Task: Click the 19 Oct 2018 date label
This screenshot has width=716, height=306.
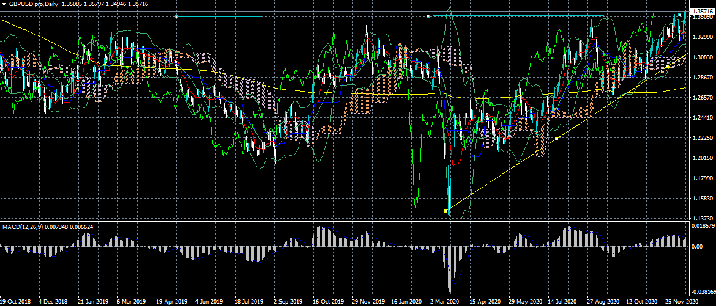Action: click(x=16, y=302)
